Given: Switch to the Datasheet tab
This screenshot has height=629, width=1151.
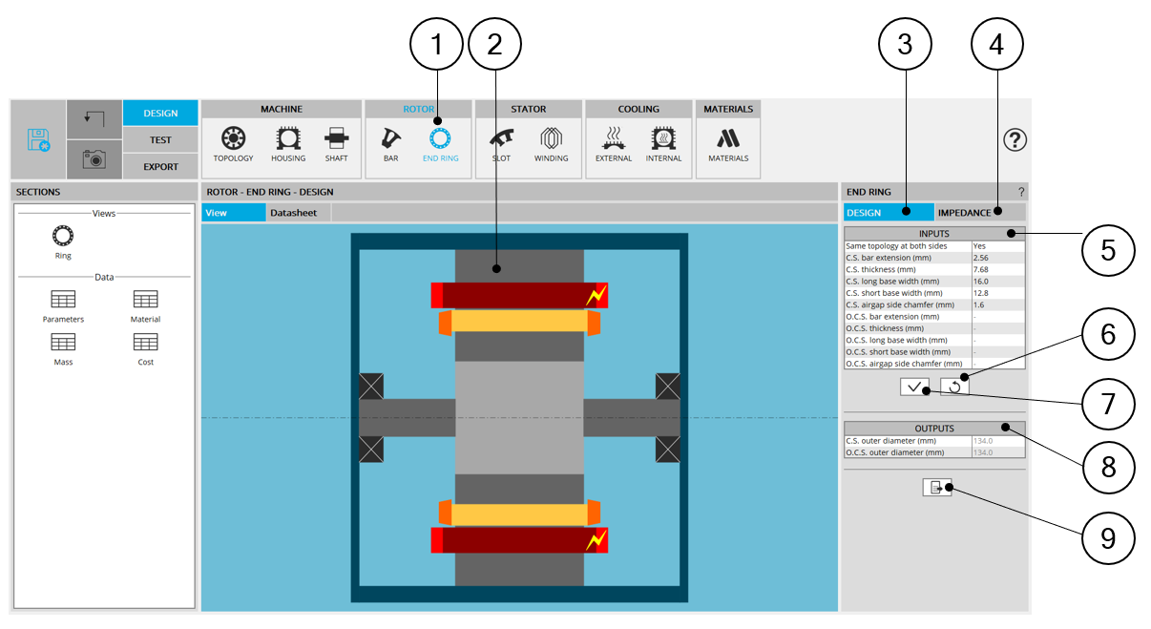Looking at the screenshot, I should coord(293,213).
